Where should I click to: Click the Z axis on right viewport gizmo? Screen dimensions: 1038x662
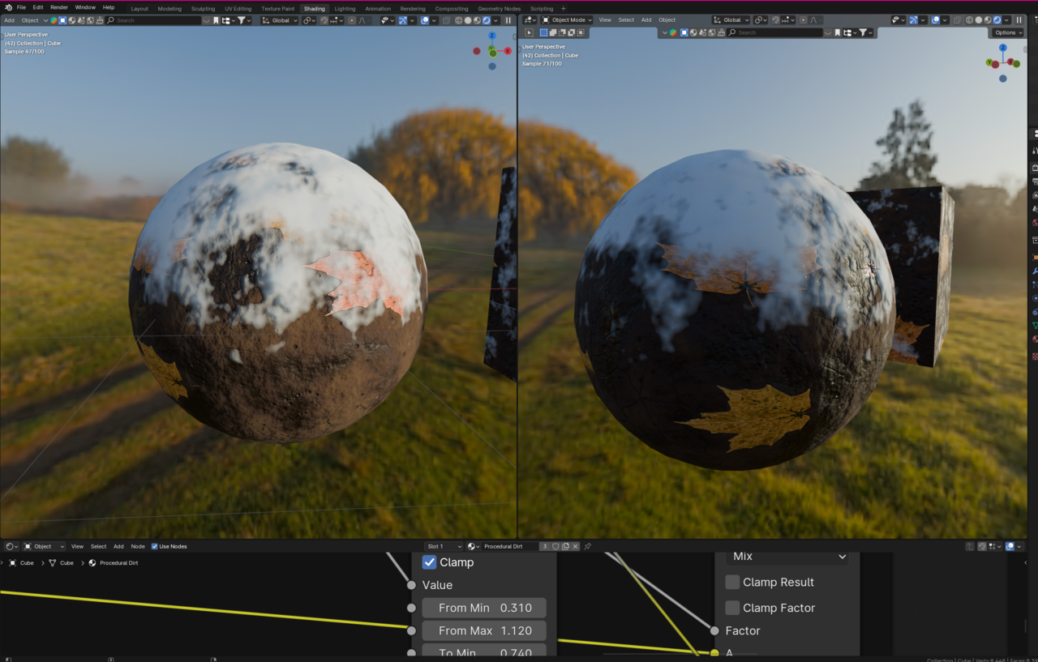coord(1003,47)
